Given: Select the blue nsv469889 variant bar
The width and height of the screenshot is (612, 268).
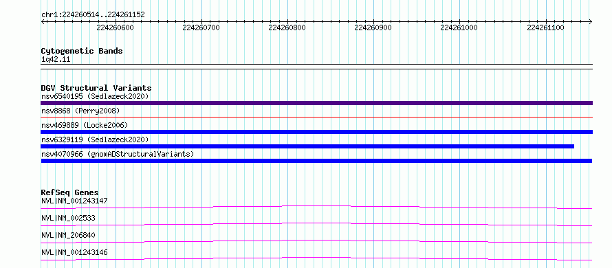Looking at the screenshot, I should [x=316, y=132].
